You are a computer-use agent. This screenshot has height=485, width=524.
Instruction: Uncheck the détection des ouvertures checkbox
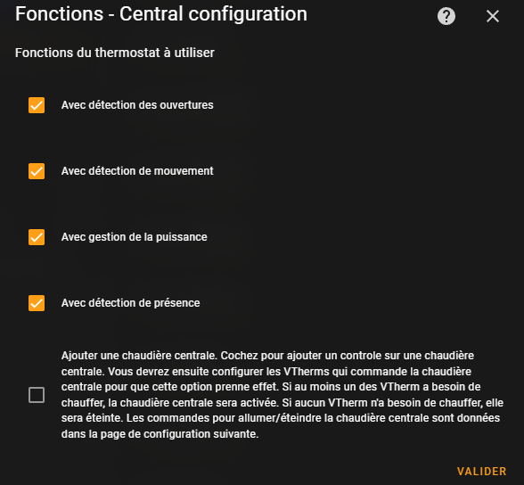(x=37, y=105)
